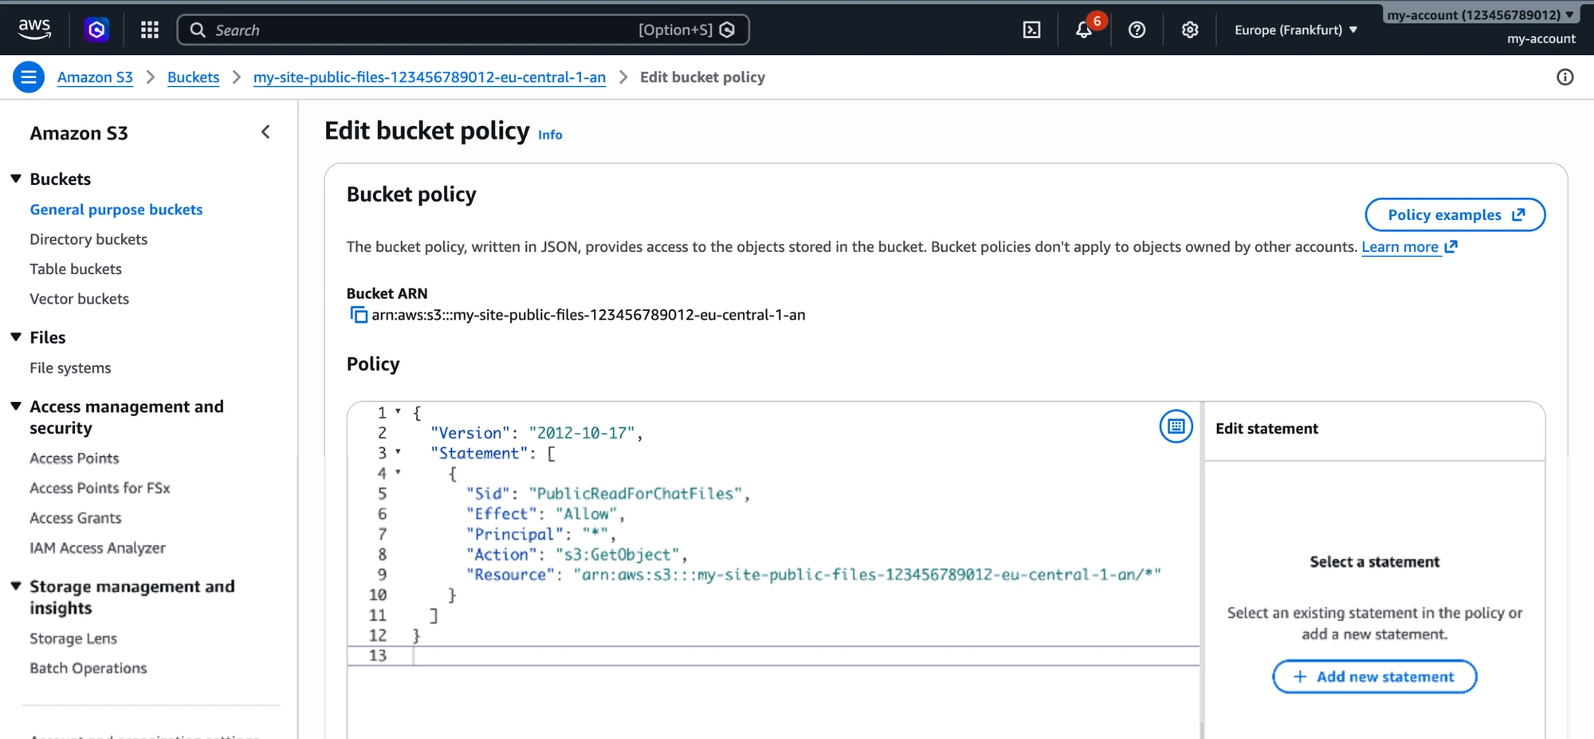1594x739 pixels.
Task: Open the Amazon Q purple hexagon icon
Action: point(96,29)
